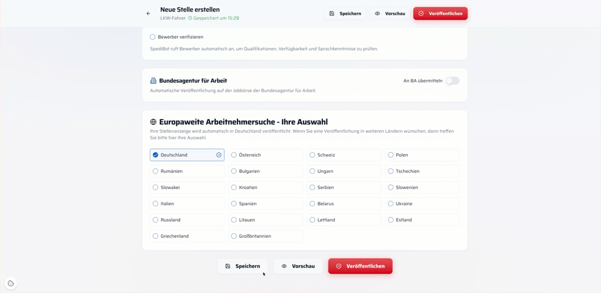Select Slowenien in the country grid
Image resolution: width=601 pixels, height=293 pixels.
[x=422, y=188]
